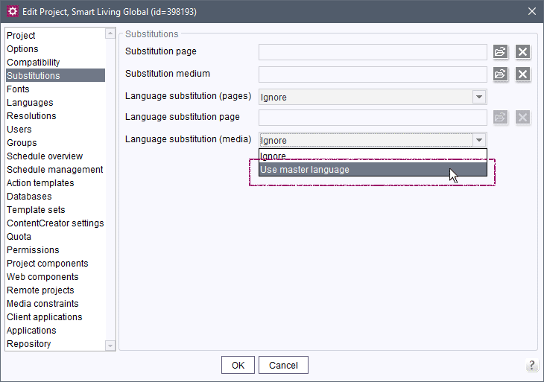The width and height of the screenshot is (544, 382).
Task: Open Languages settings
Action: [x=55, y=103]
